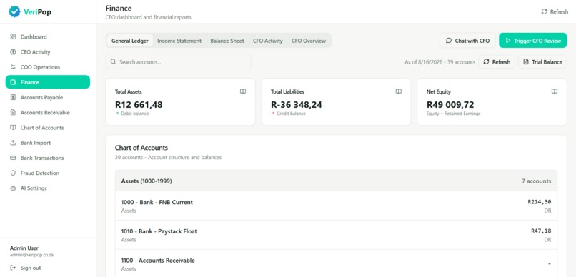This screenshot has width=576, height=277.
Task: Navigate to Accounts Payable
Action: [x=48, y=97]
